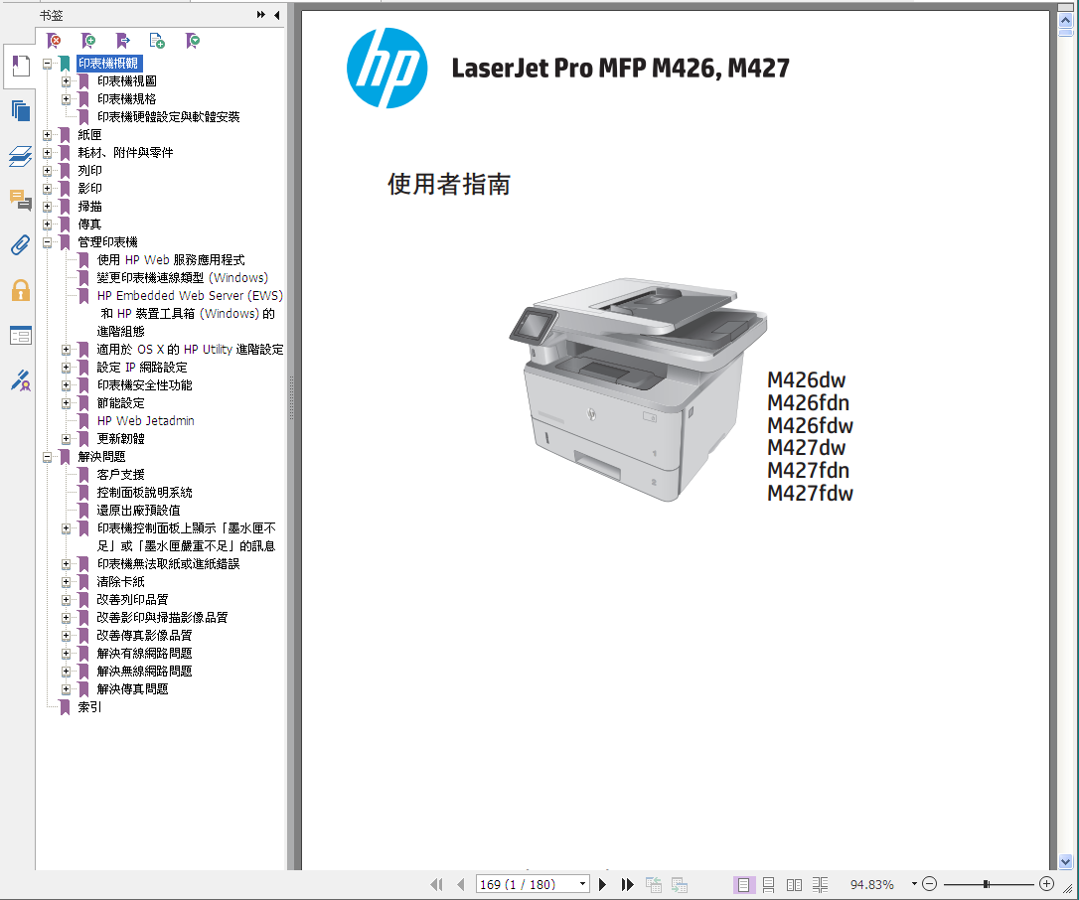Open the page number dropdown
Image resolution: width=1079 pixels, height=900 pixels.
pos(583,883)
